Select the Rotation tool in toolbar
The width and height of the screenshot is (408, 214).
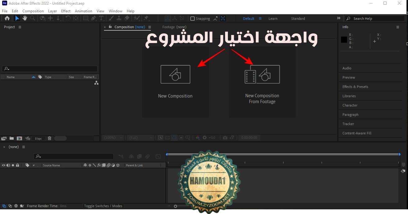pyautogui.click(x=68, y=18)
